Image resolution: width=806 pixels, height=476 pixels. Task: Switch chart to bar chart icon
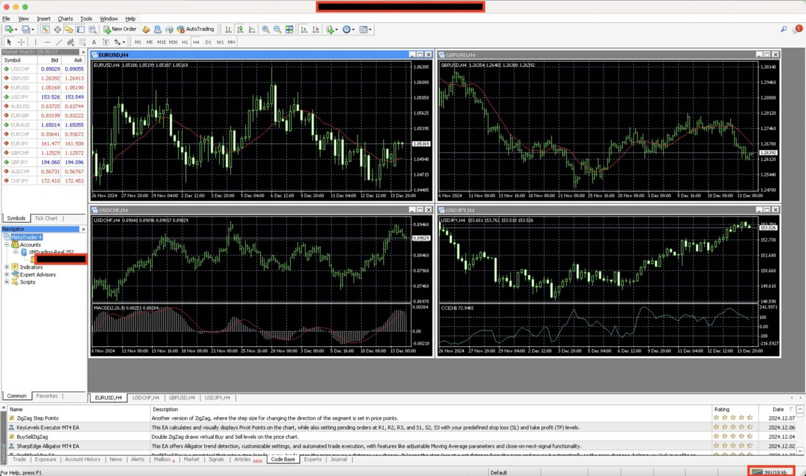click(228, 29)
